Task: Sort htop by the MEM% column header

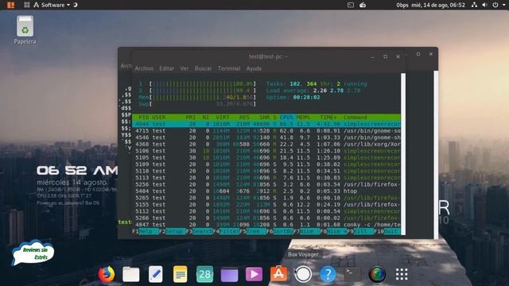Action: 303,118
